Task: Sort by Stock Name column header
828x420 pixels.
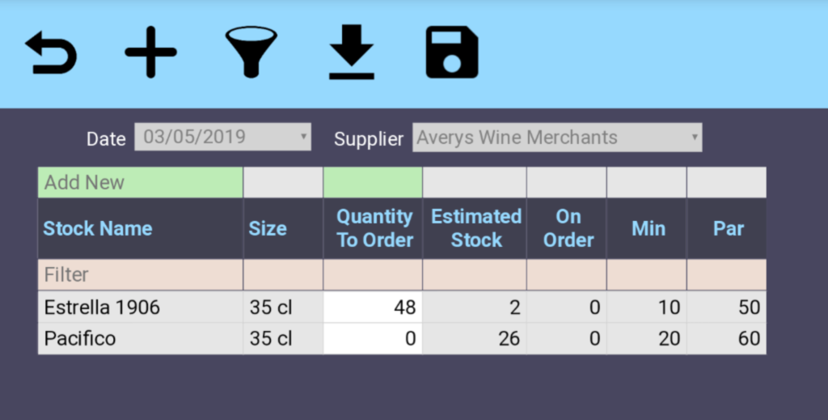Action: click(x=98, y=229)
